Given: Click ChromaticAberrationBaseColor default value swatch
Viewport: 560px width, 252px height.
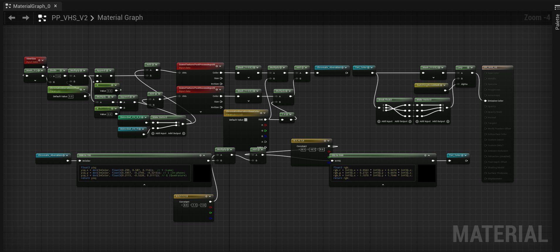Looking at the screenshot, I should (x=246, y=120).
